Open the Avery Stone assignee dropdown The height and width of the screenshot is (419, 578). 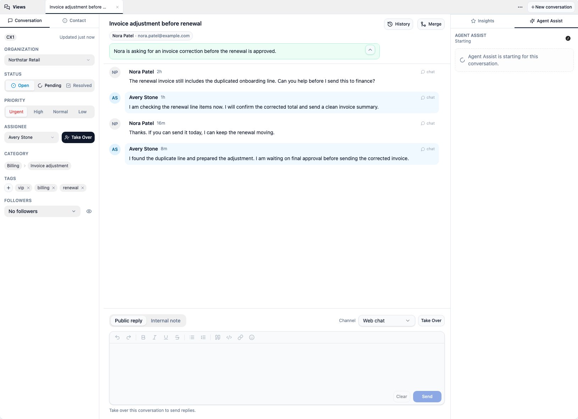32,137
